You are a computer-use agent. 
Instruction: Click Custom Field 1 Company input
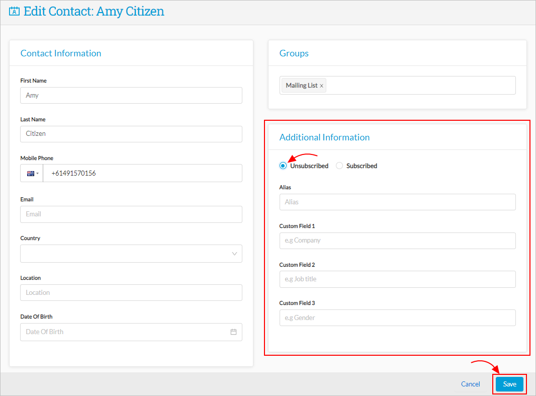click(398, 241)
